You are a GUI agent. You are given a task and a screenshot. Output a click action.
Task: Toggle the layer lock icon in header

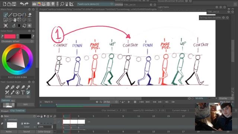[41, 116]
